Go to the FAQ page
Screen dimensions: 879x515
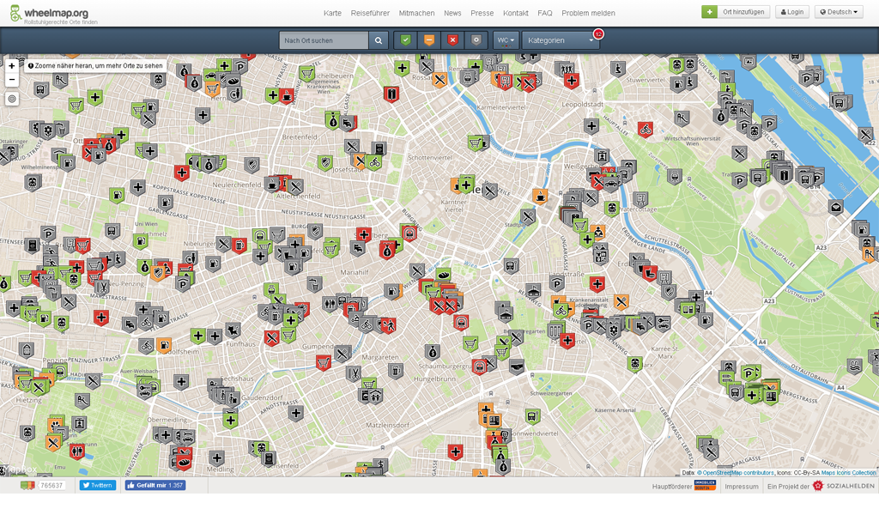(544, 13)
